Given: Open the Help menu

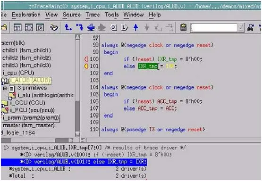Looking at the screenshot, I should coord(155,15).
